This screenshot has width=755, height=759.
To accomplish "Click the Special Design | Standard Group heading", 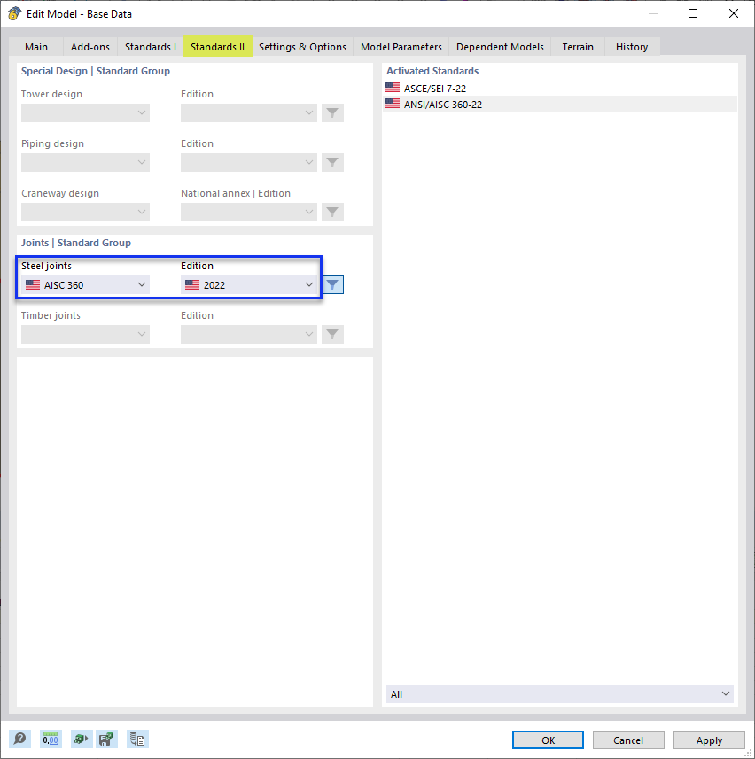I will [x=96, y=71].
